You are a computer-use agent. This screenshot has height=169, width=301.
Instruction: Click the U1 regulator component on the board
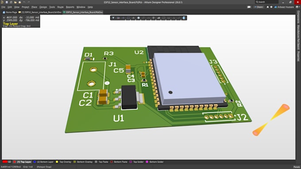(x=129, y=97)
